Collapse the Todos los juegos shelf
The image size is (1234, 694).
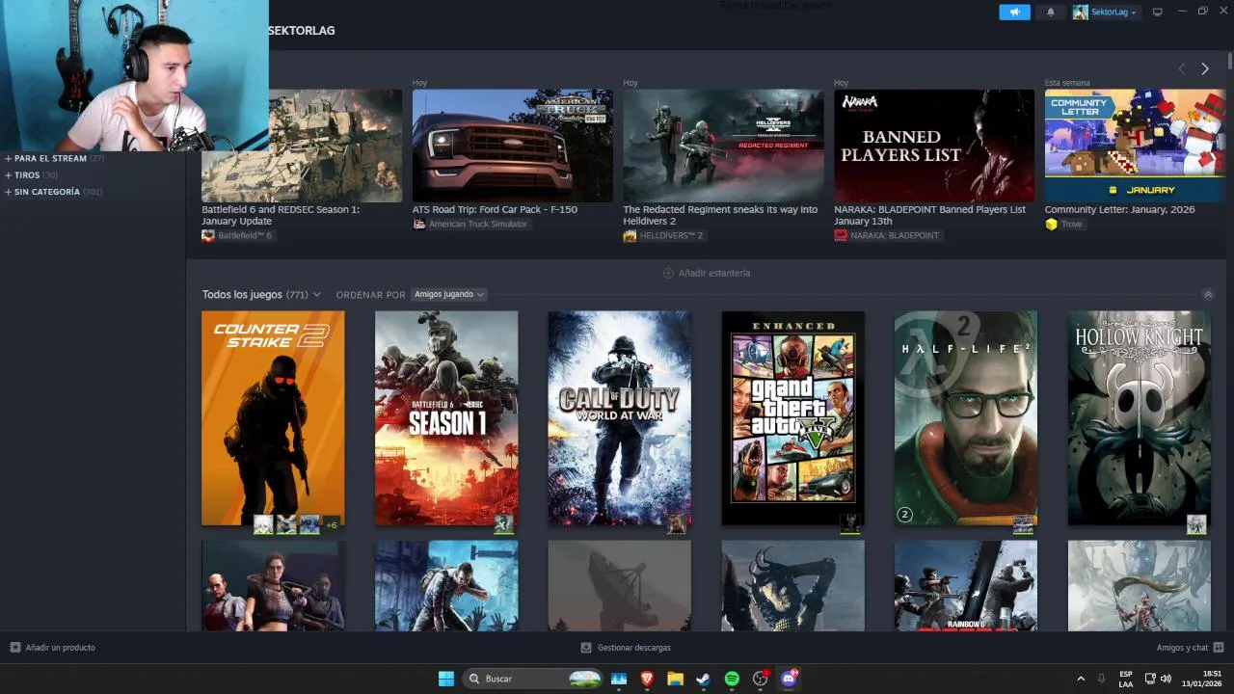[1208, 295]
